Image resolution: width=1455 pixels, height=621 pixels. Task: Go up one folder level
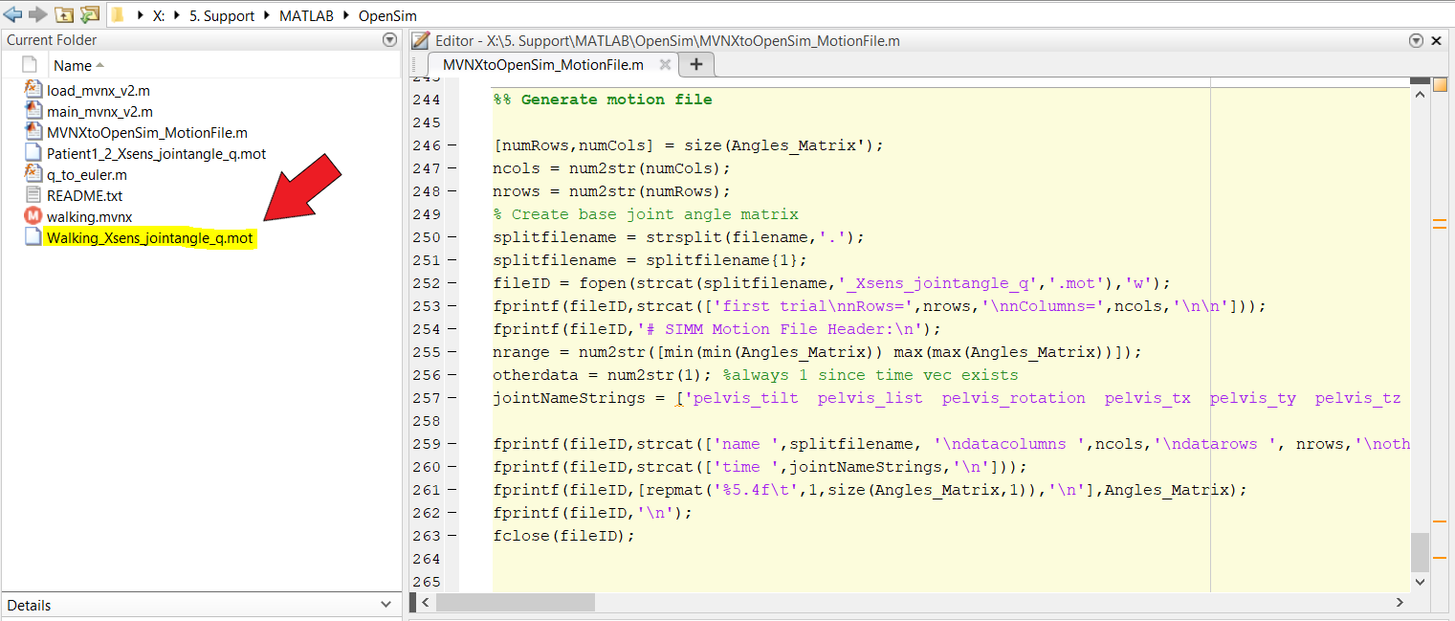(63, 14)
